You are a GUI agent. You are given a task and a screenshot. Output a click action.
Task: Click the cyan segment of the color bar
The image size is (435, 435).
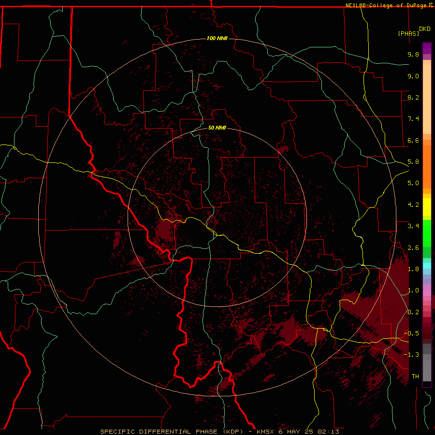pyautogui.click(x=427, y=265)
